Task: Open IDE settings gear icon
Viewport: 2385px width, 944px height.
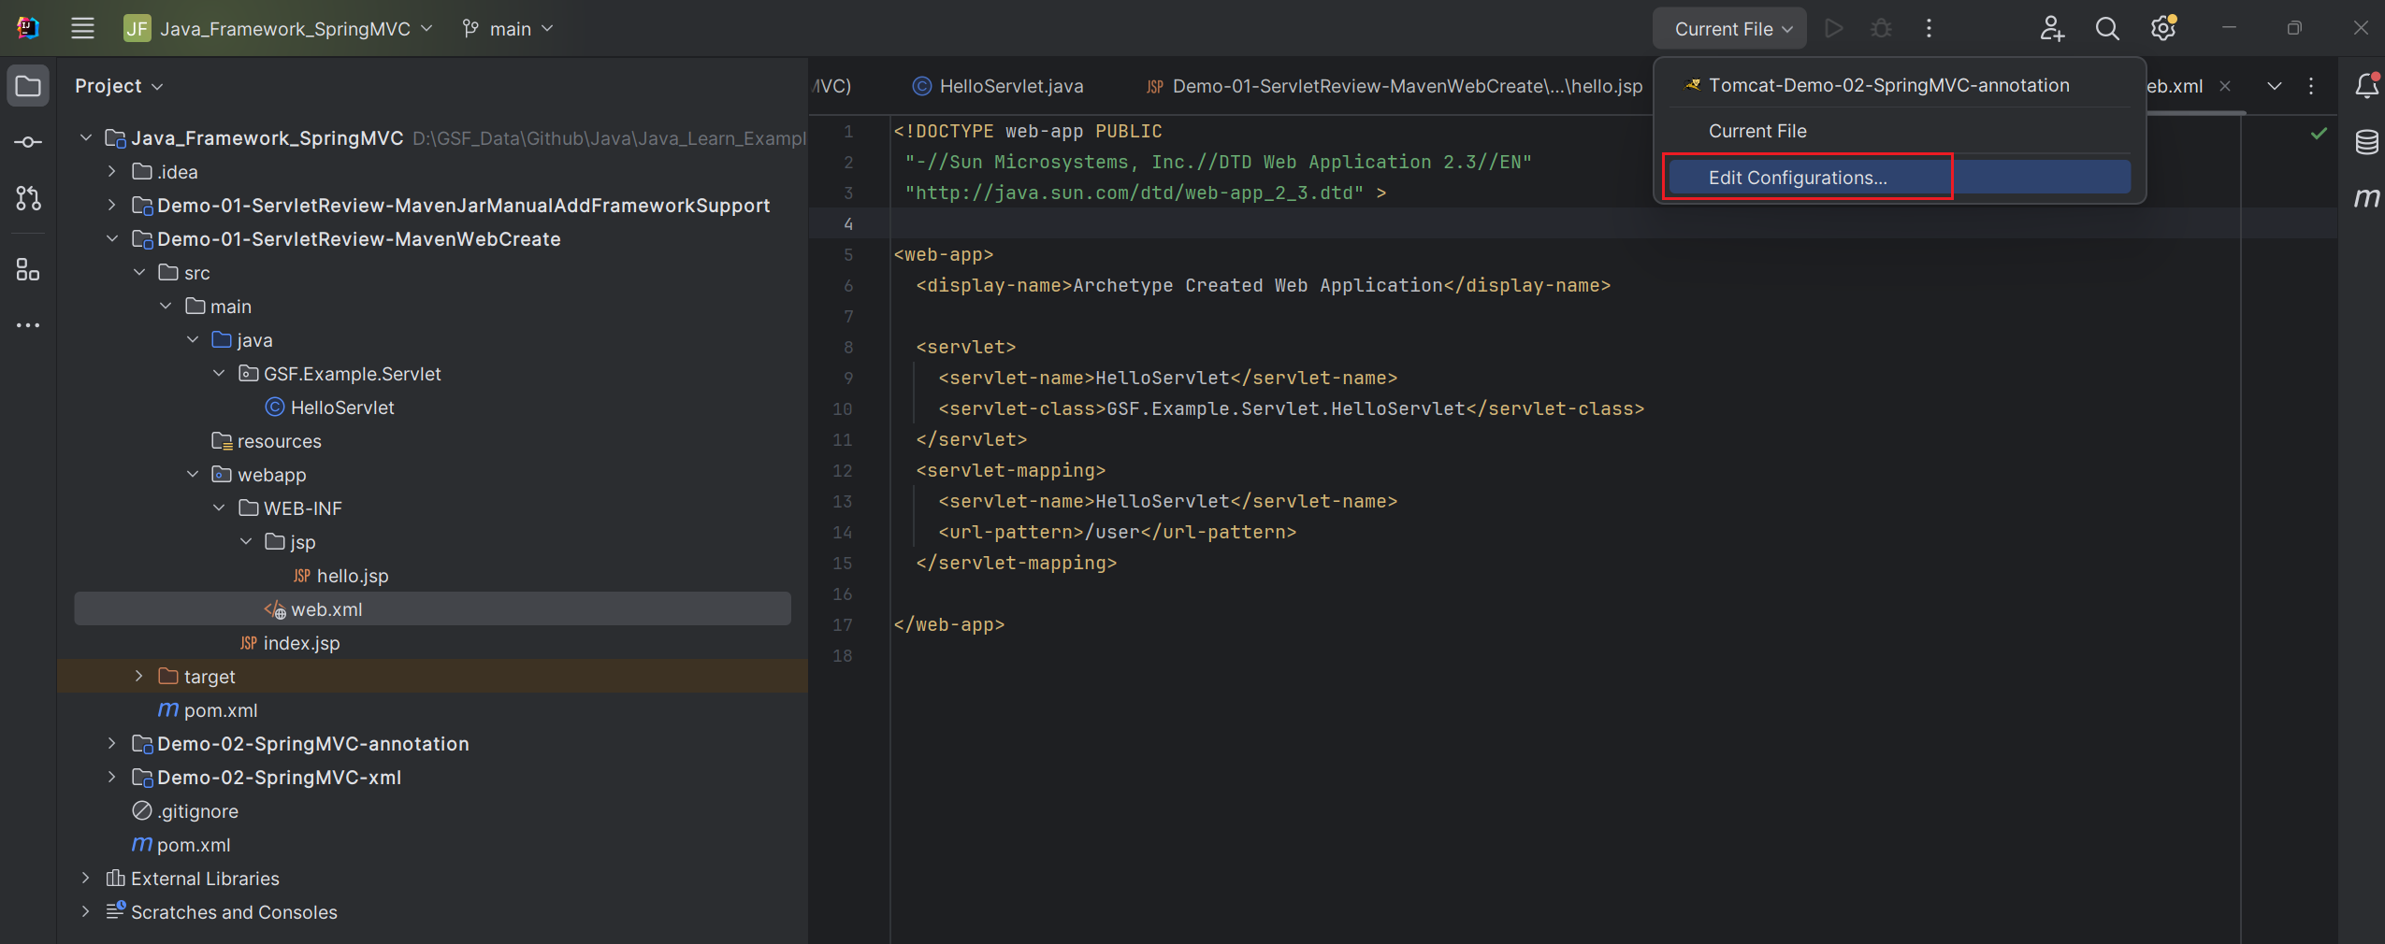Action: tap(2162, 29)
